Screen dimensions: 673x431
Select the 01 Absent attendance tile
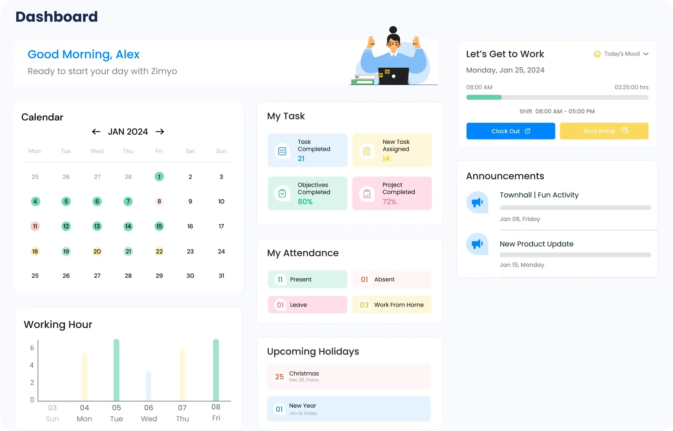(392, 279)
